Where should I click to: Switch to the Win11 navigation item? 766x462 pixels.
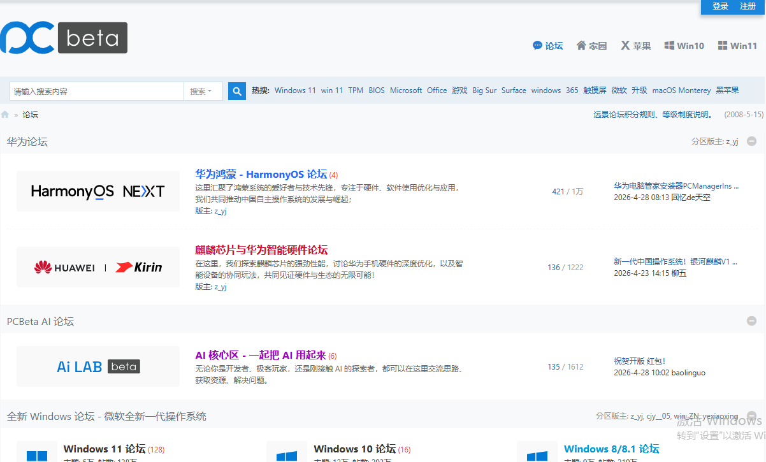(737, 46)
